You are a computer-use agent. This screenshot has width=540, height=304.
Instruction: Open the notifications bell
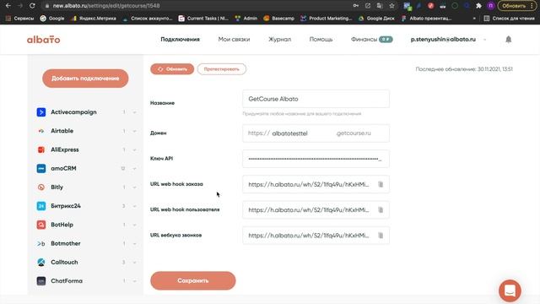point(508,40)
